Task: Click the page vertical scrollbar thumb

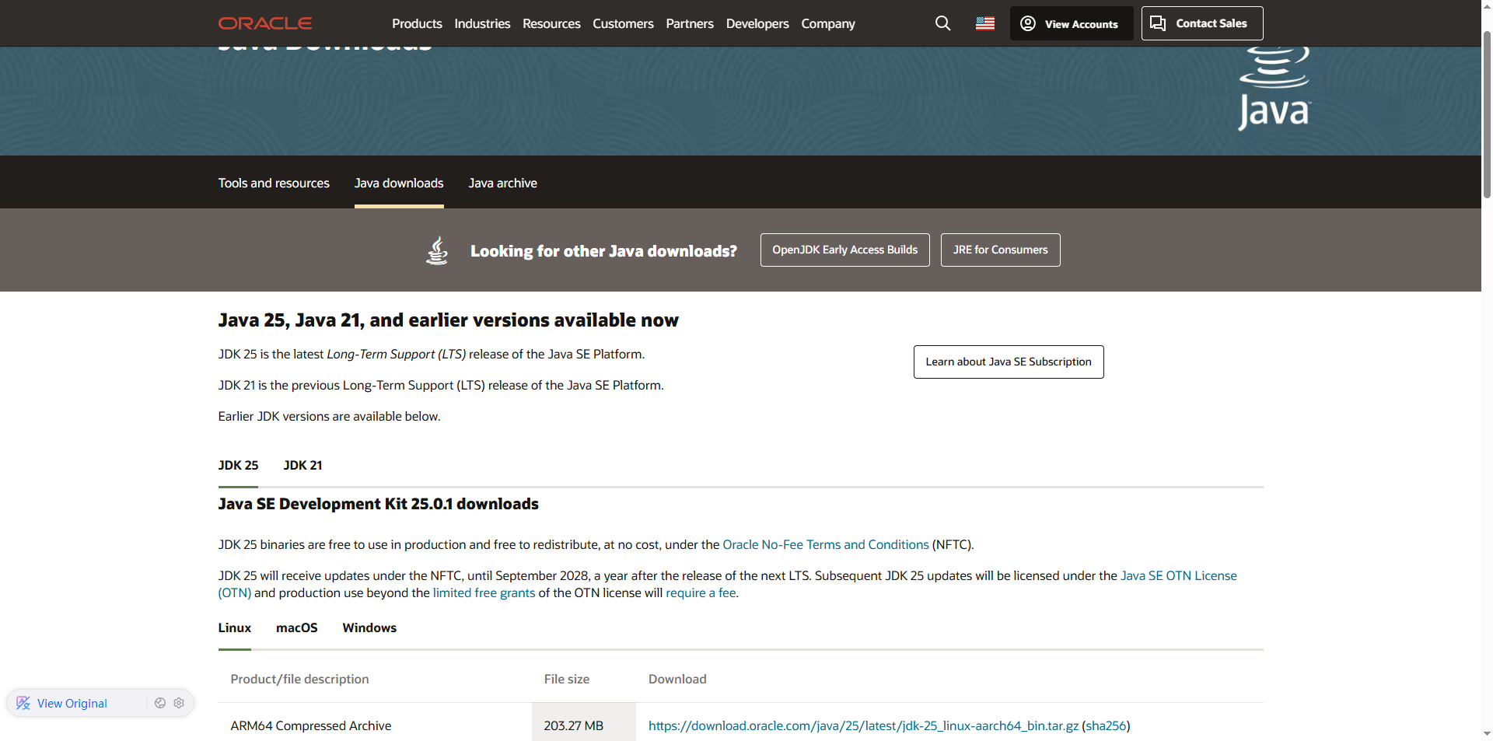Action: 1487,117
